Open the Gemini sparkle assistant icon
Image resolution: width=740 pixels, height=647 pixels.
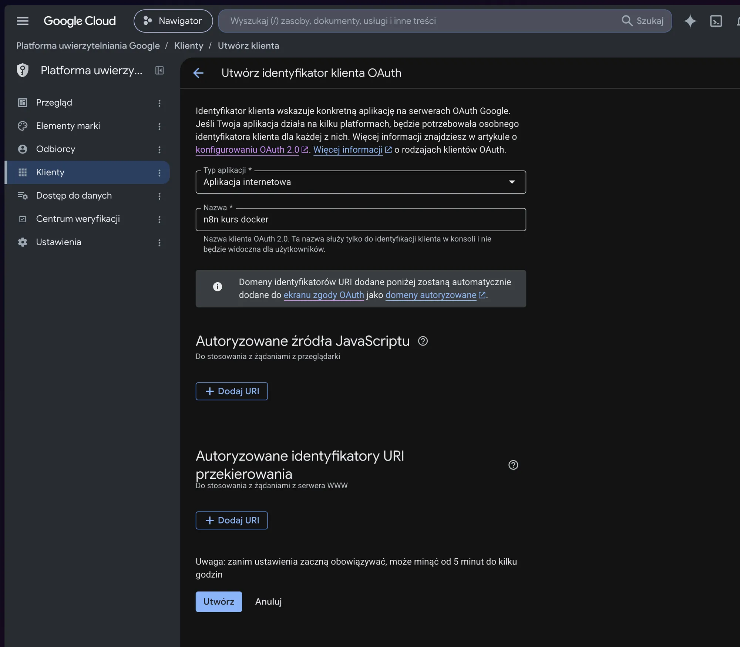[x=690, y=21]
